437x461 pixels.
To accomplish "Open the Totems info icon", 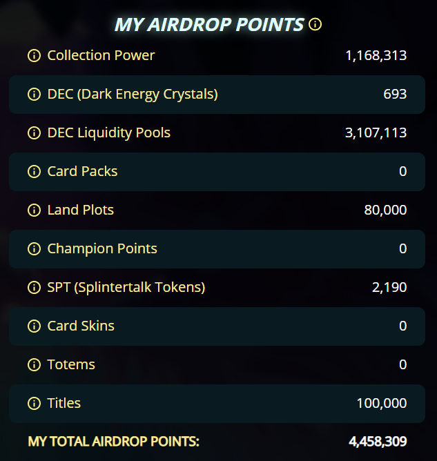I will click(34, 364).
